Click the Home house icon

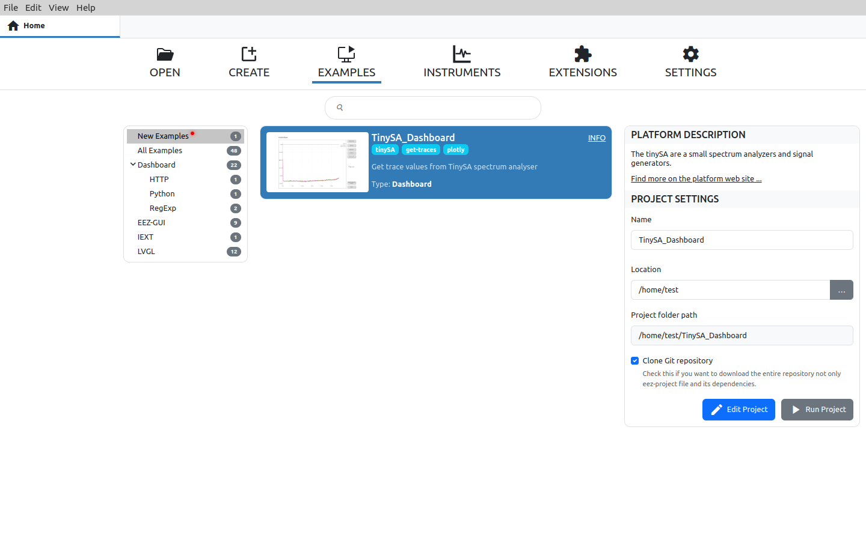(x=13, y=26)
